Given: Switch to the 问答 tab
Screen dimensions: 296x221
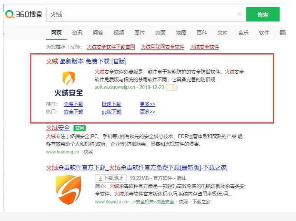Looking at the screenshot, I should pyautogui.click(x=98, y=33).
